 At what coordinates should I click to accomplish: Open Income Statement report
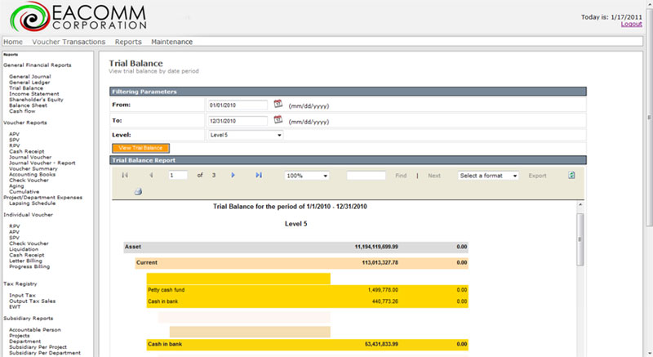(x=34, y=94)
